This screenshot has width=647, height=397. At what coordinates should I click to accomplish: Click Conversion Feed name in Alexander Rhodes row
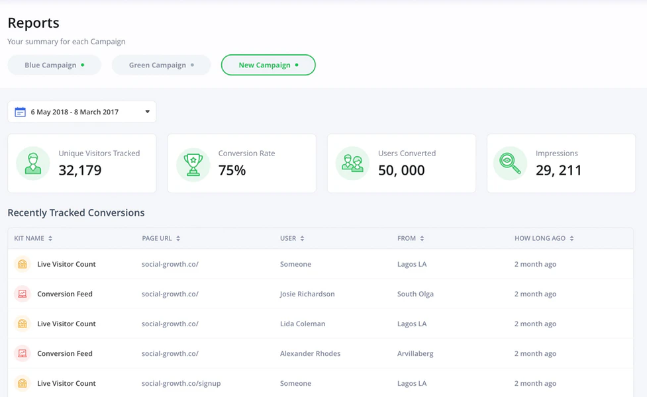(65, 353)
